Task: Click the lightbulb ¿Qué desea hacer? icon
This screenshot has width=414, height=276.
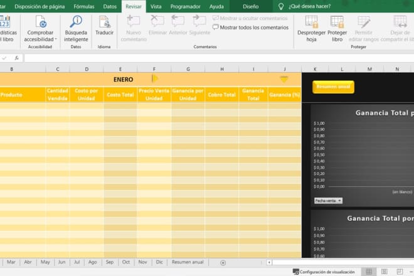Action: pyautogui.click(x=281, y=7)
